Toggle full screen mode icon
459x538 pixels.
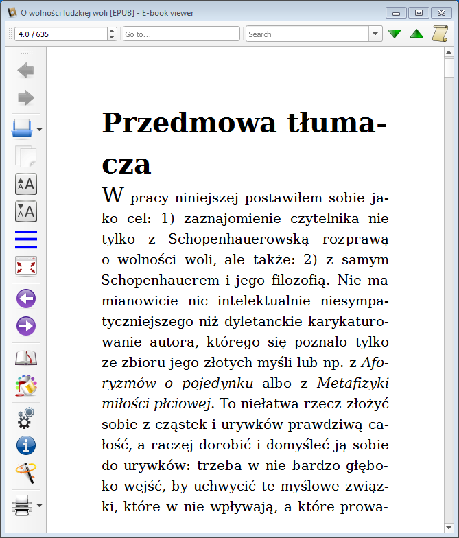point(26,266)
